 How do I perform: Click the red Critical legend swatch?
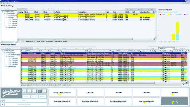pos(160,14)
